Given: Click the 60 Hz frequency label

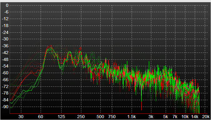Looking at the screenshot, I should click(x=41, y=117).
